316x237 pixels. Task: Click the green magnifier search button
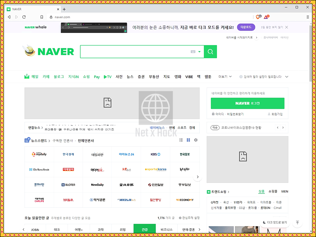tap(211, 52)
